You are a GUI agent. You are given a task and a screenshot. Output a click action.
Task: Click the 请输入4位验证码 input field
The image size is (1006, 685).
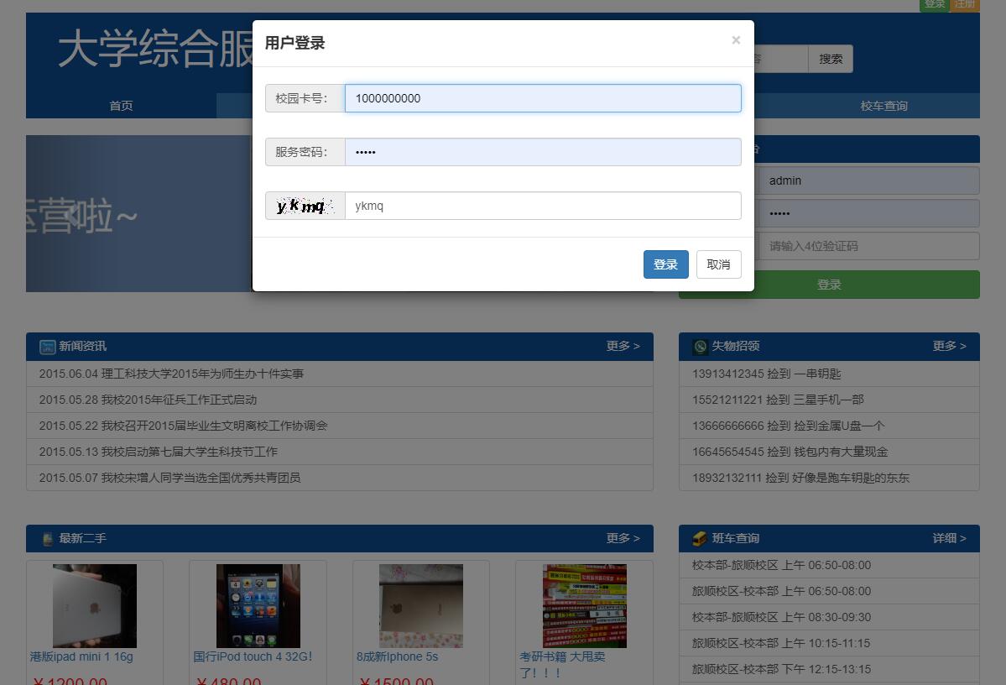point(868,245)
